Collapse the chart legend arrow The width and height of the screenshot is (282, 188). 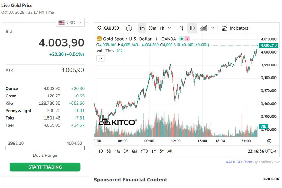click(101, 58)
